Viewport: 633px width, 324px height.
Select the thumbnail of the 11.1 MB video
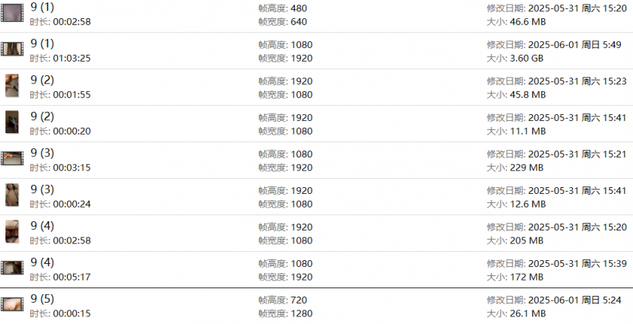click(12, 122)
